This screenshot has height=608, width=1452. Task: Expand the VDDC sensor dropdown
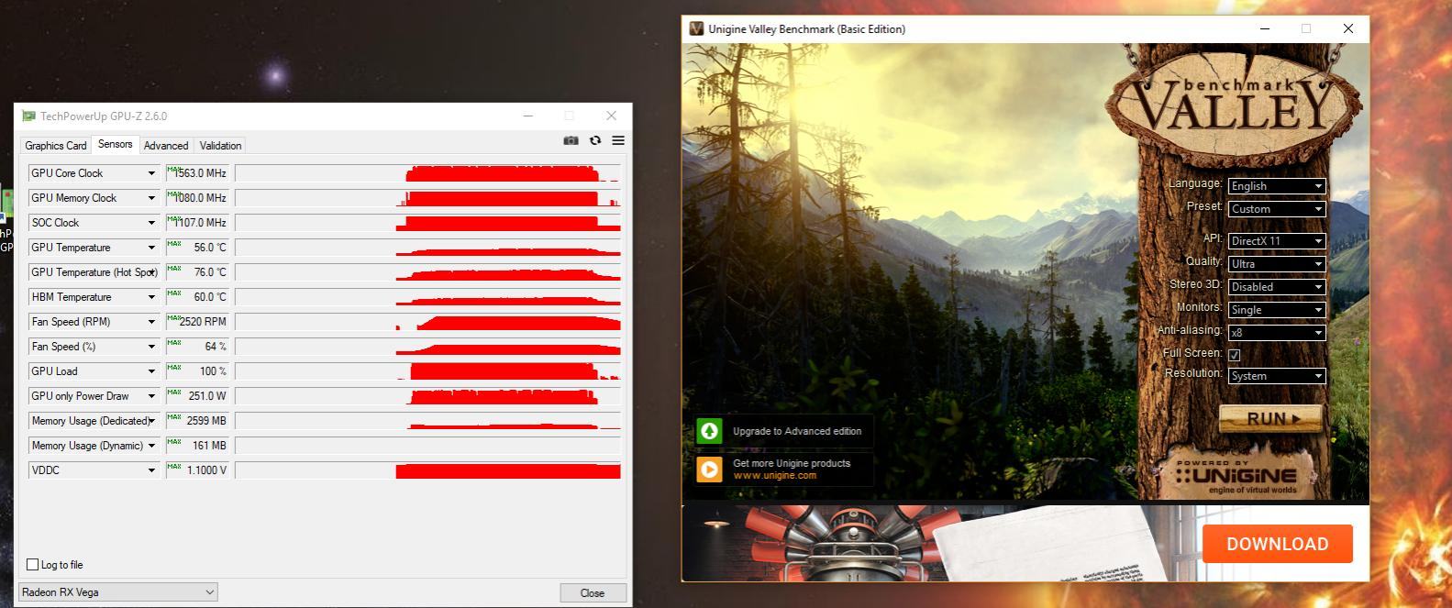coord(151,470)
